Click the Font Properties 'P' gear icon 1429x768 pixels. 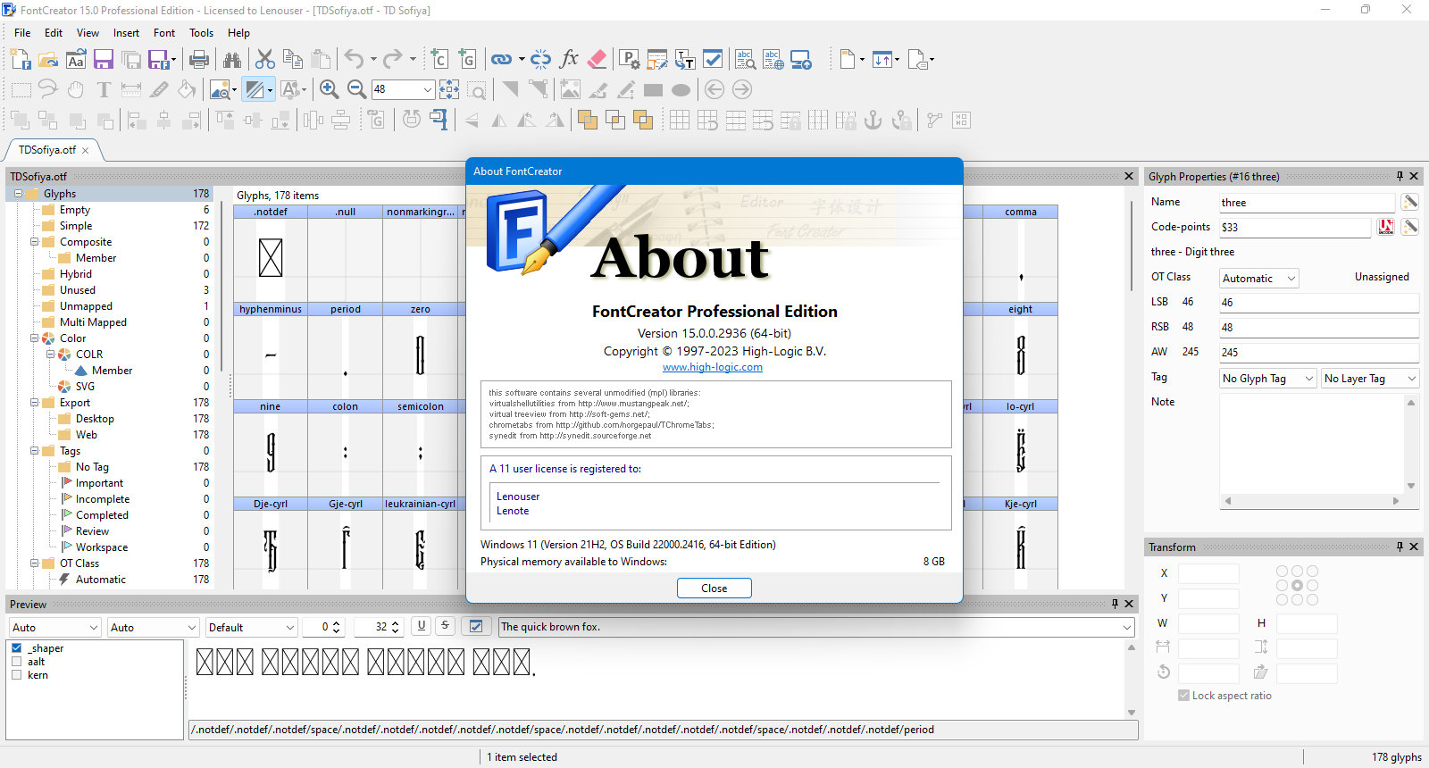pos(630,60)
